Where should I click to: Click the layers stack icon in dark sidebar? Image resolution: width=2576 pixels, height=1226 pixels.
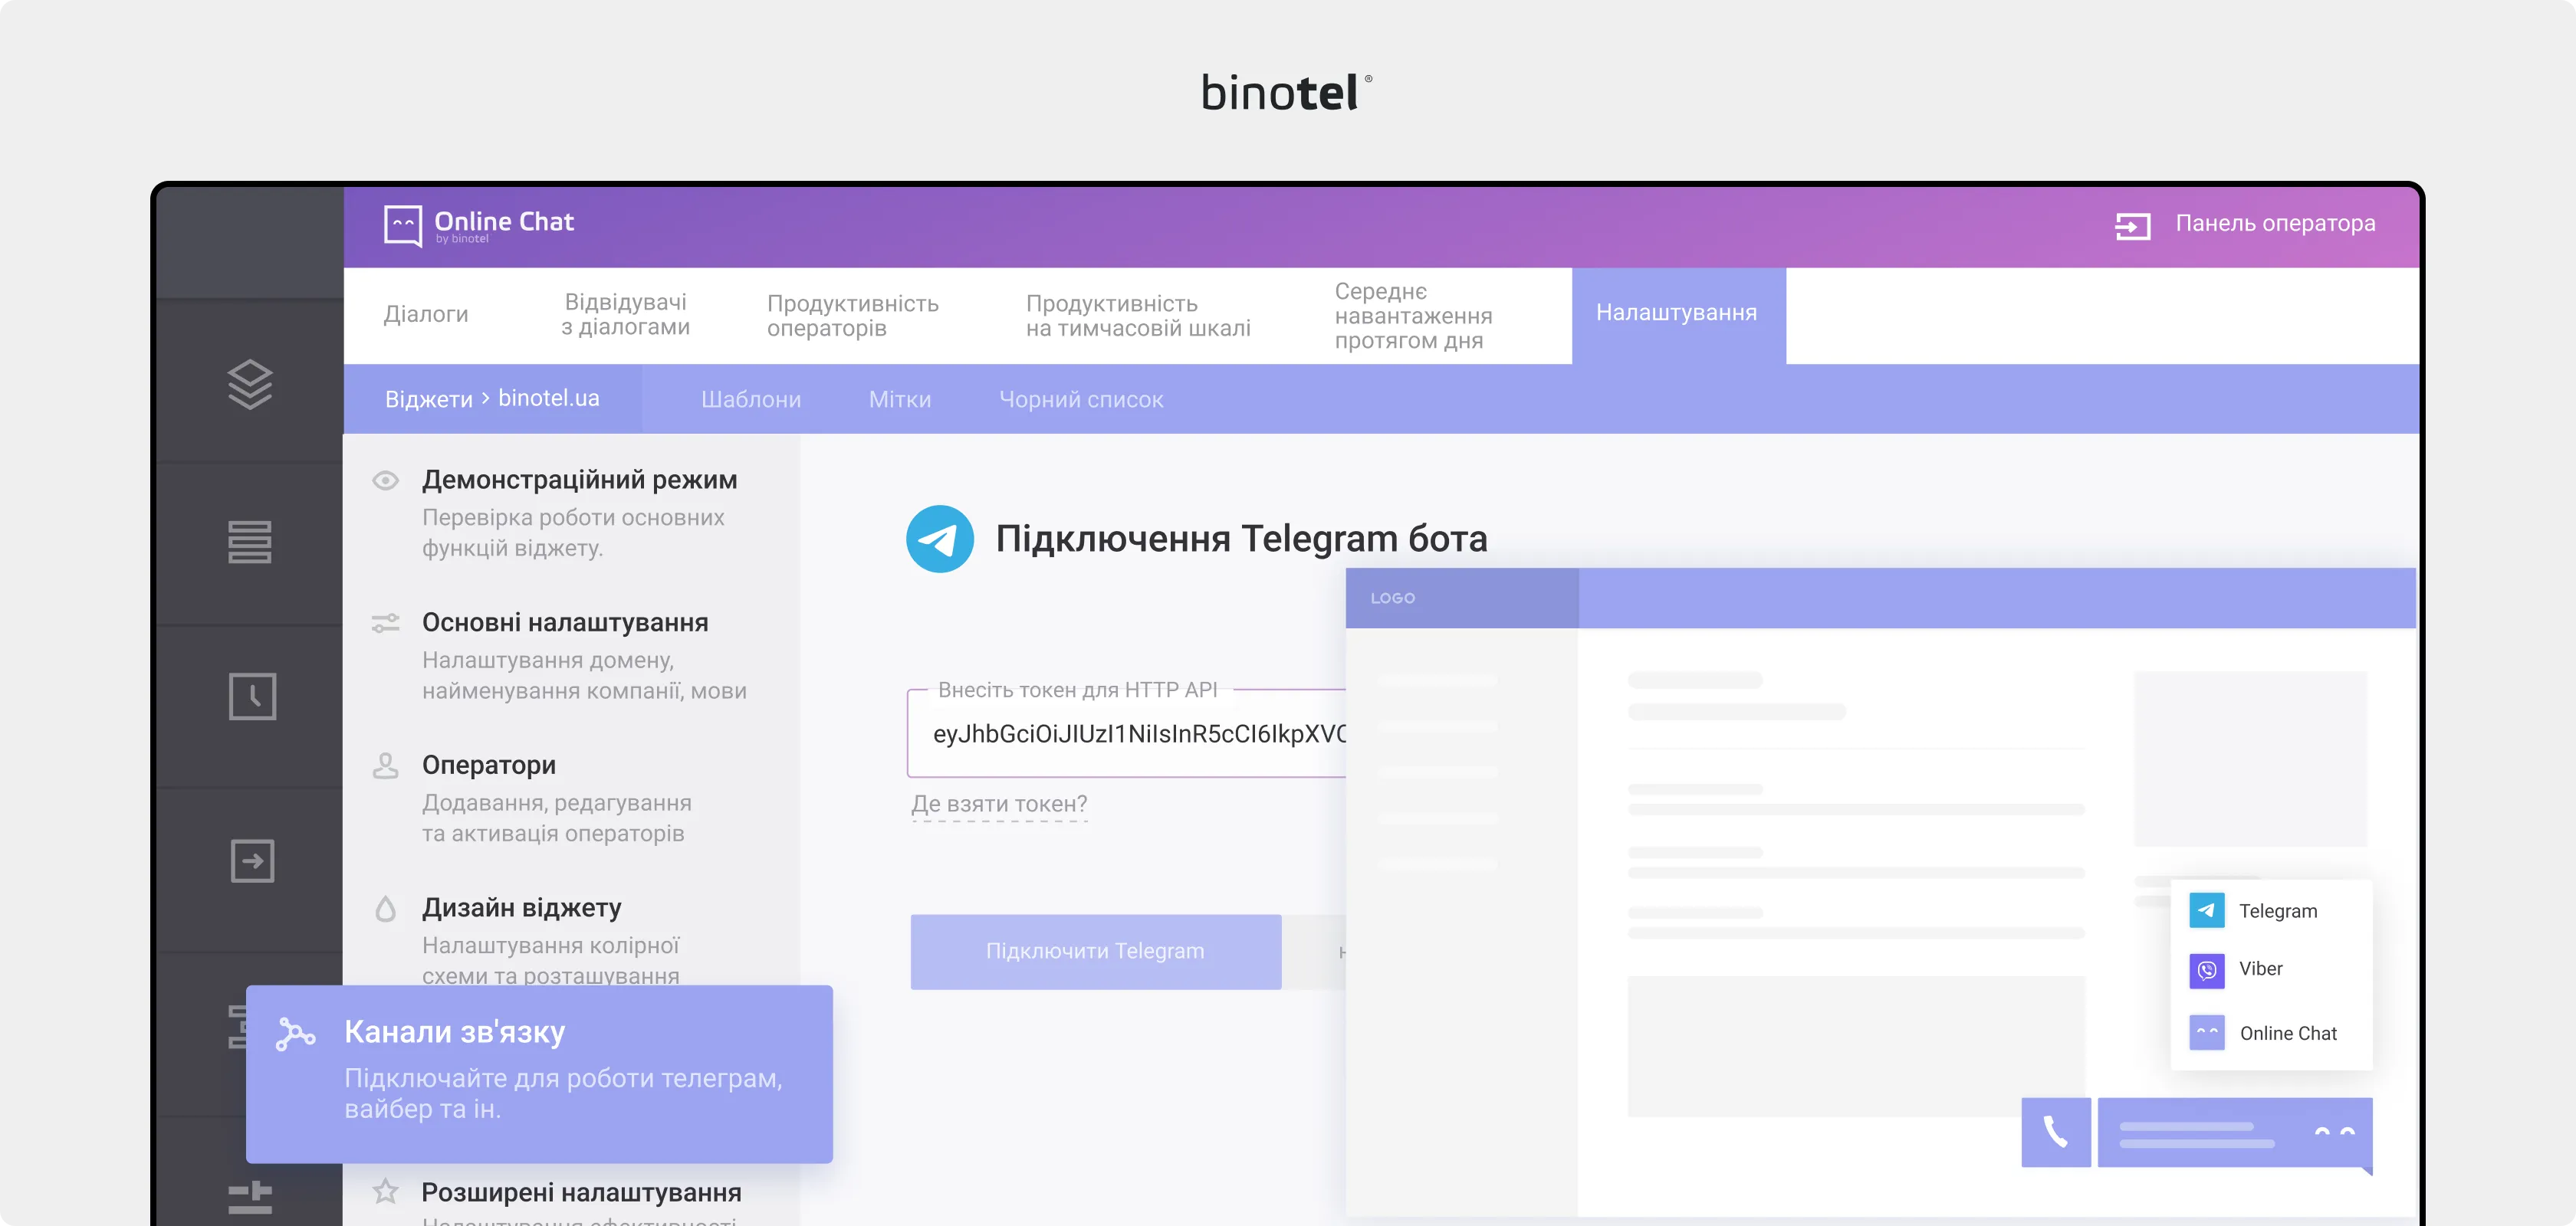tap(250, 384)
